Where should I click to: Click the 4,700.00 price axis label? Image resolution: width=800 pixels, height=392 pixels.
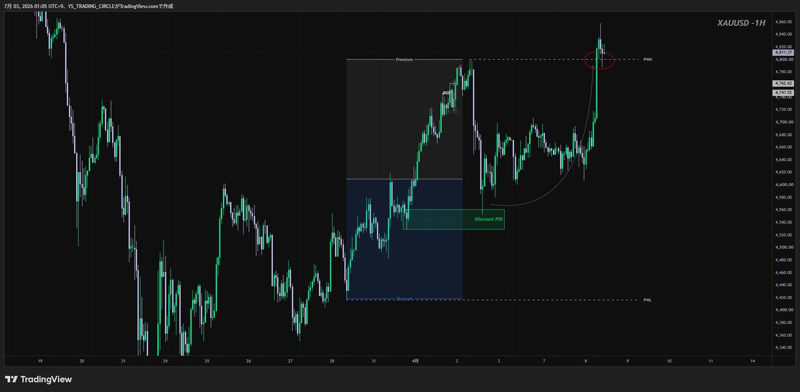coord(783,123)
